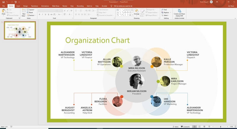Click the Bullets list icon

[76, 11]
